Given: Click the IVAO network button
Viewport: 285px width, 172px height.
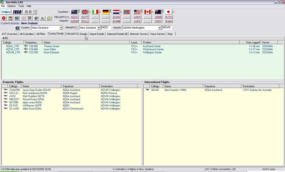Looking at the screenshot, I should click(x=17, y=12).
